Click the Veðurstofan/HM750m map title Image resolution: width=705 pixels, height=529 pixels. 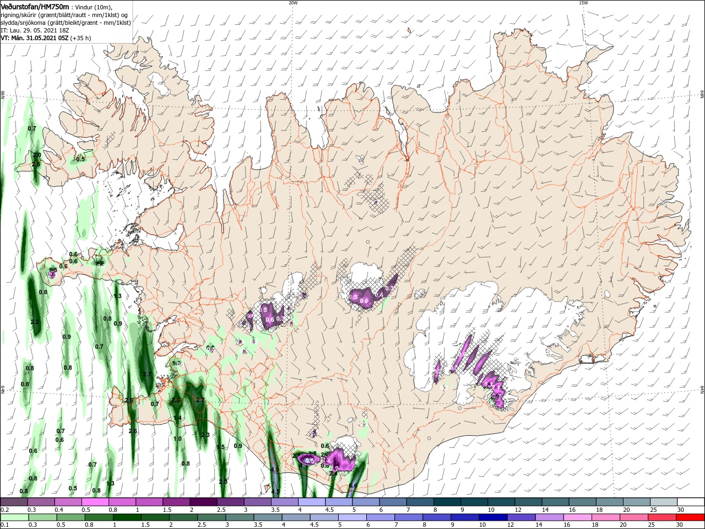click(35, 6)
